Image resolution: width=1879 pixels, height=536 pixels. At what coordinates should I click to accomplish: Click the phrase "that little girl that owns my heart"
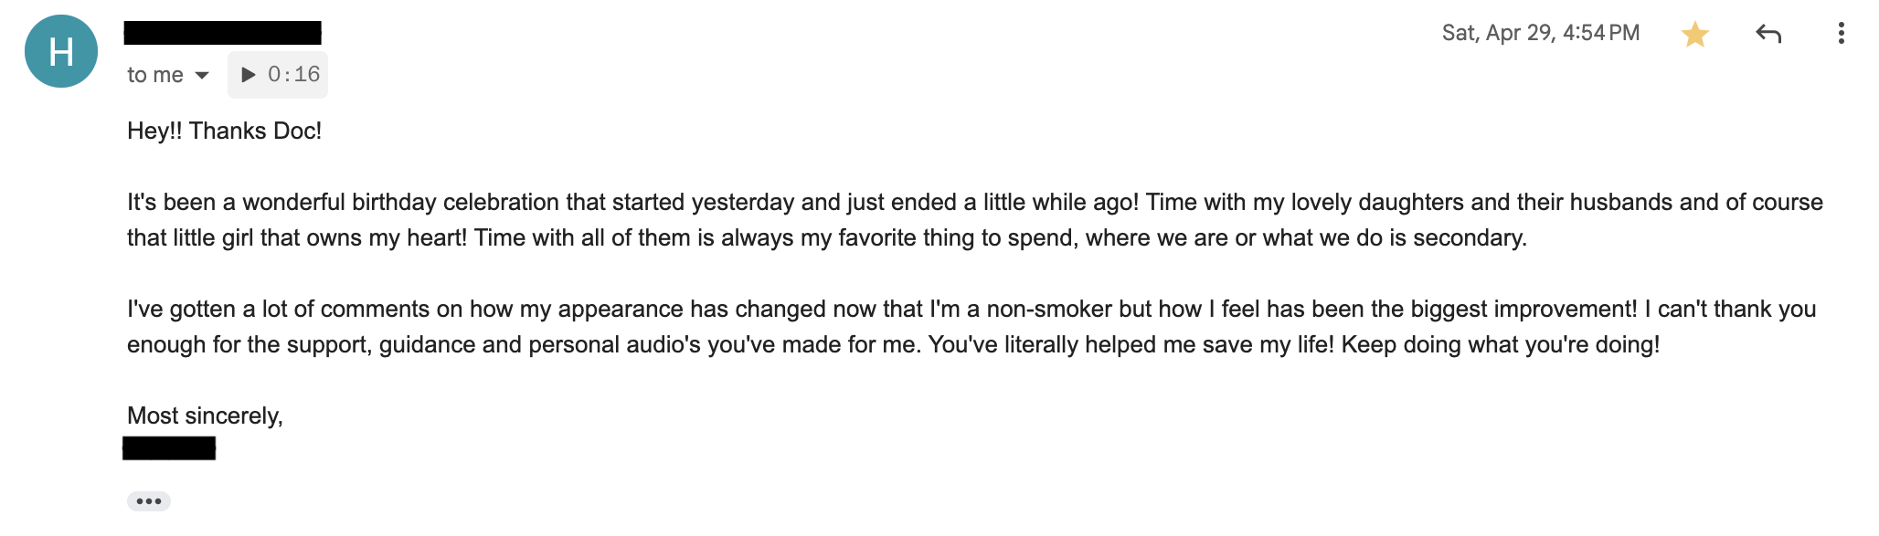point(297,237)
